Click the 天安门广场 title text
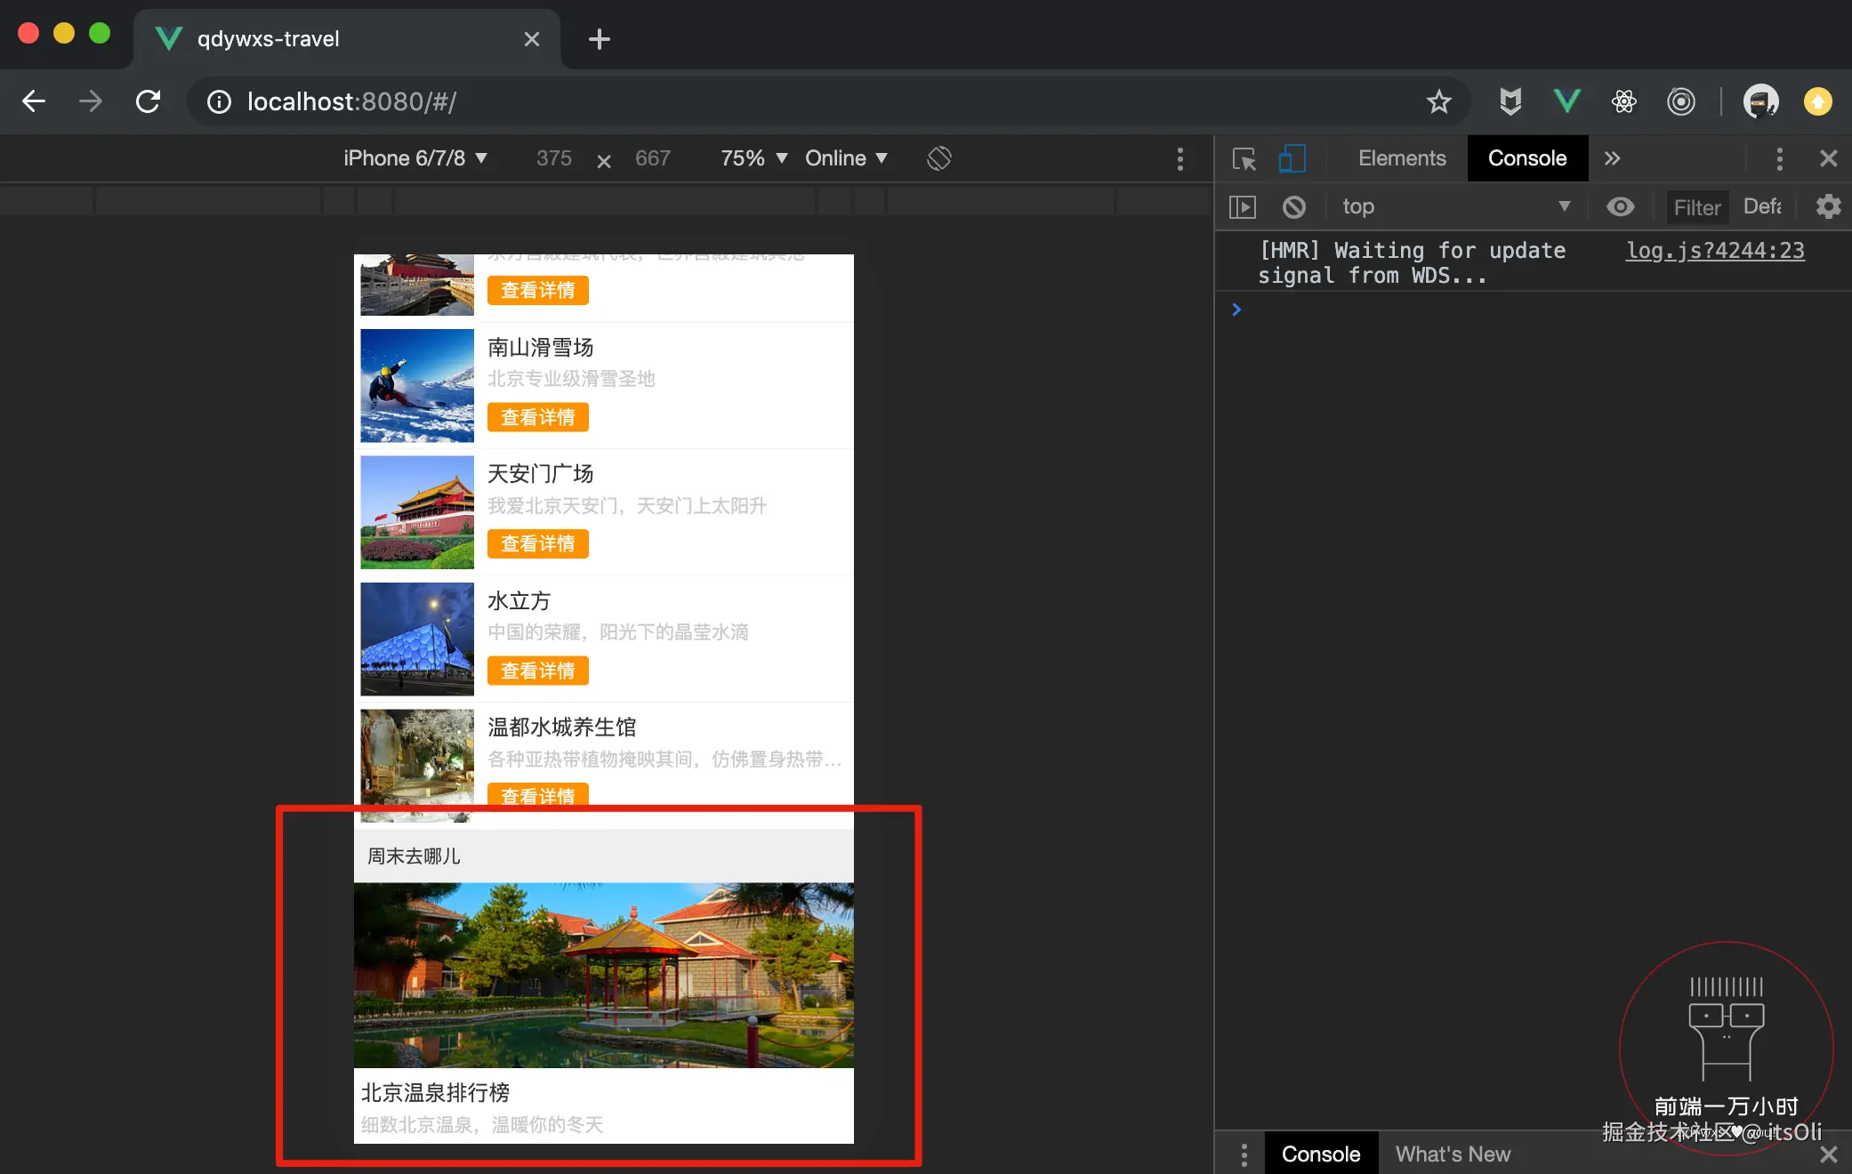 541,474
